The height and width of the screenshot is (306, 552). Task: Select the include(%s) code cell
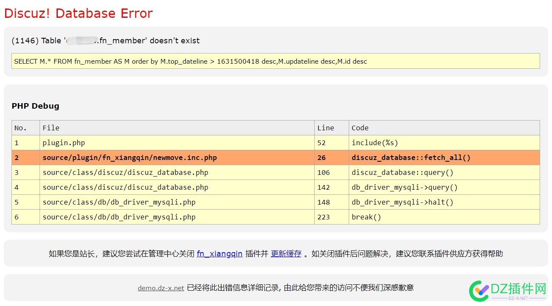pyautogui.click(x=444, y=143)
